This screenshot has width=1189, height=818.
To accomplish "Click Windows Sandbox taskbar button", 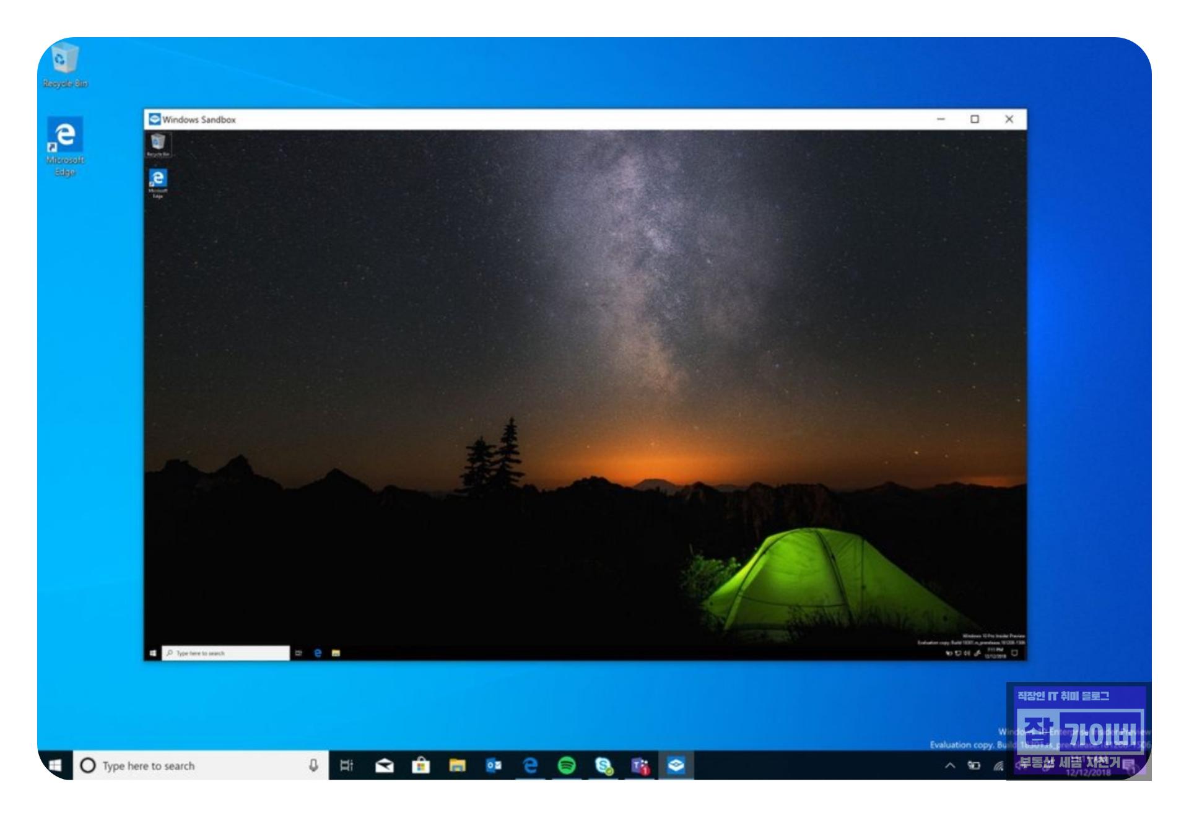I will (676, 766).
